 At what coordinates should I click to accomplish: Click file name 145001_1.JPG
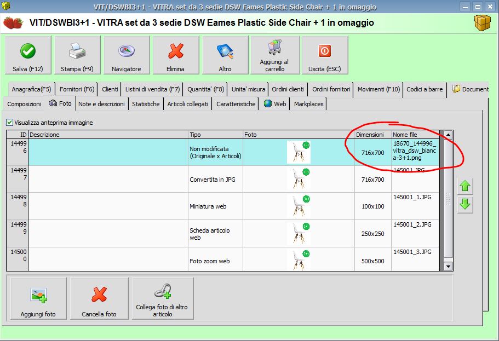coord(412,197)
